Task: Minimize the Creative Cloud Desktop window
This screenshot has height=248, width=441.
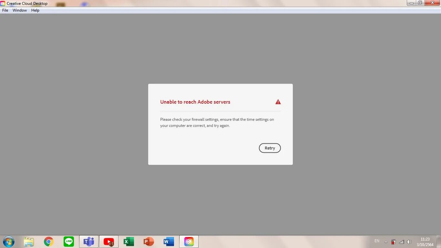Action: 412,3
